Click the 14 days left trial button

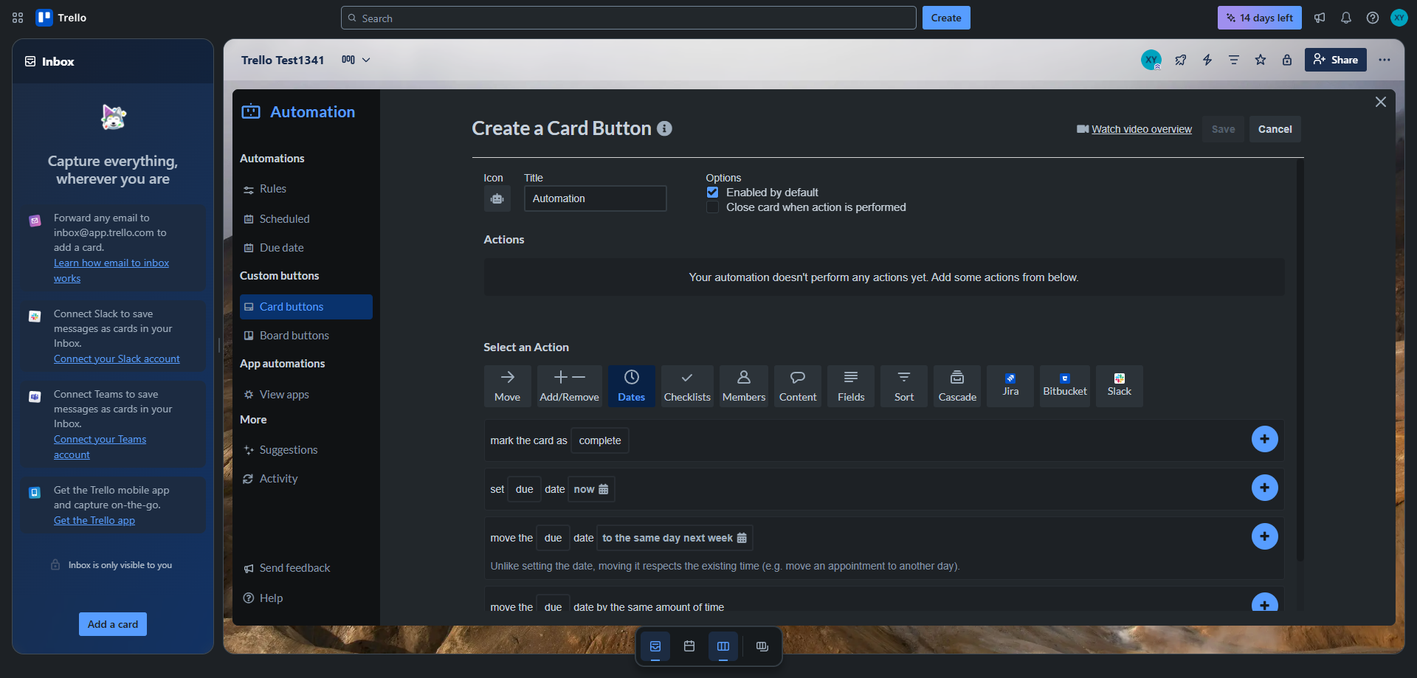[1260, 18]
